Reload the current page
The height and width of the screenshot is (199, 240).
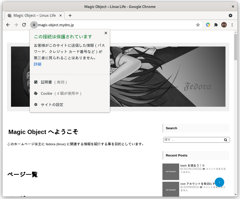[x=24, y=25]
